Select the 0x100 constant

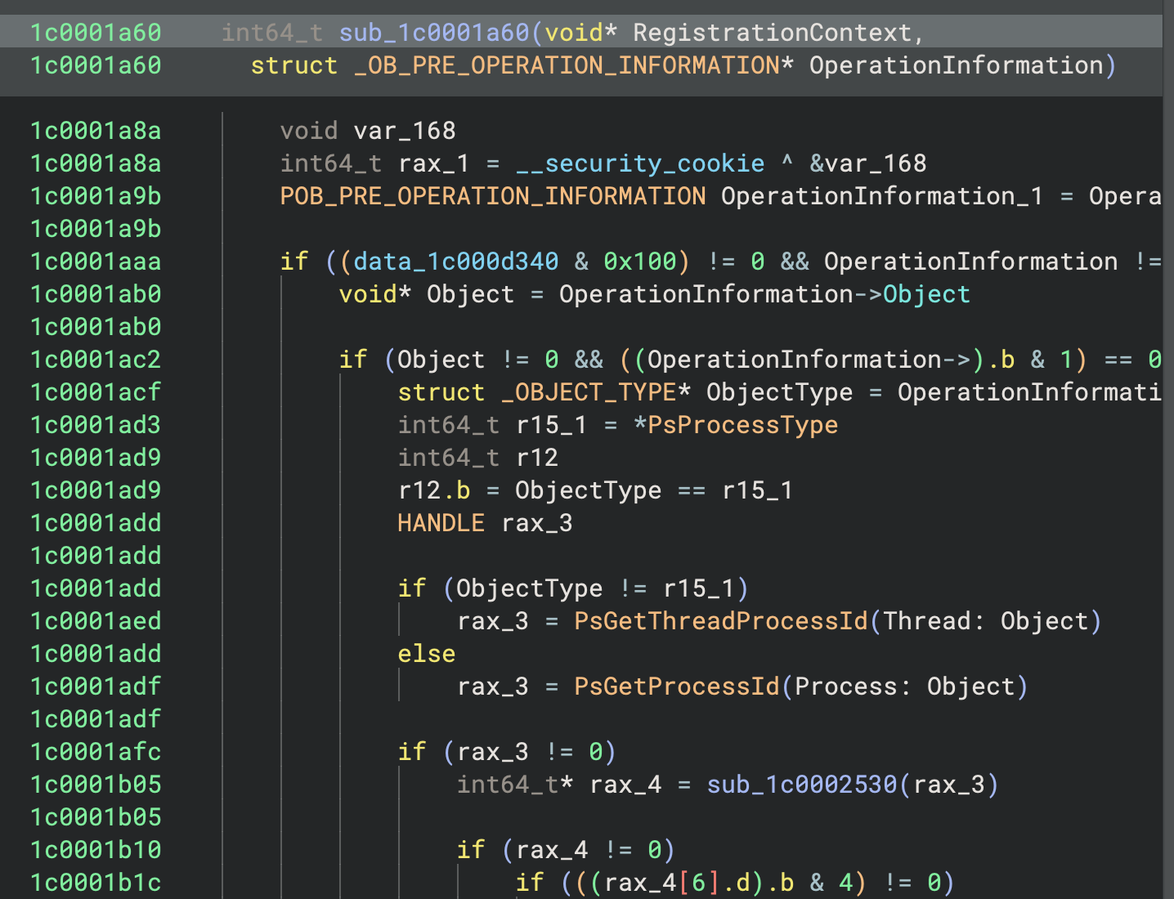coord(640,262)
